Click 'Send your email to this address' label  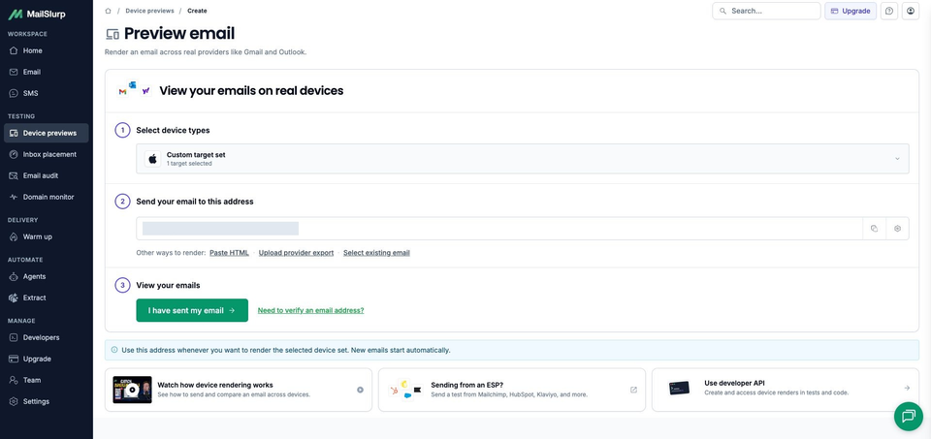(x=195, y=202)
